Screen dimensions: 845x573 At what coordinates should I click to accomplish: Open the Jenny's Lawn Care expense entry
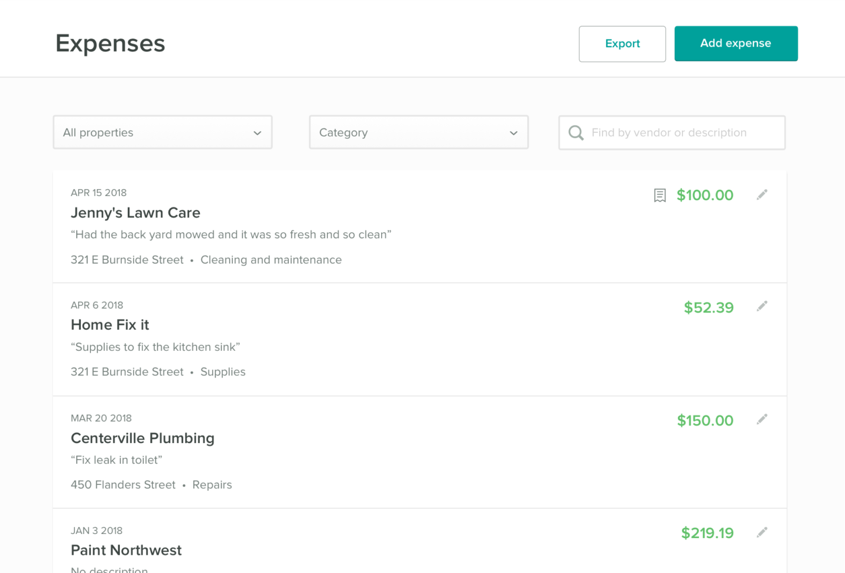click(135, 213)
